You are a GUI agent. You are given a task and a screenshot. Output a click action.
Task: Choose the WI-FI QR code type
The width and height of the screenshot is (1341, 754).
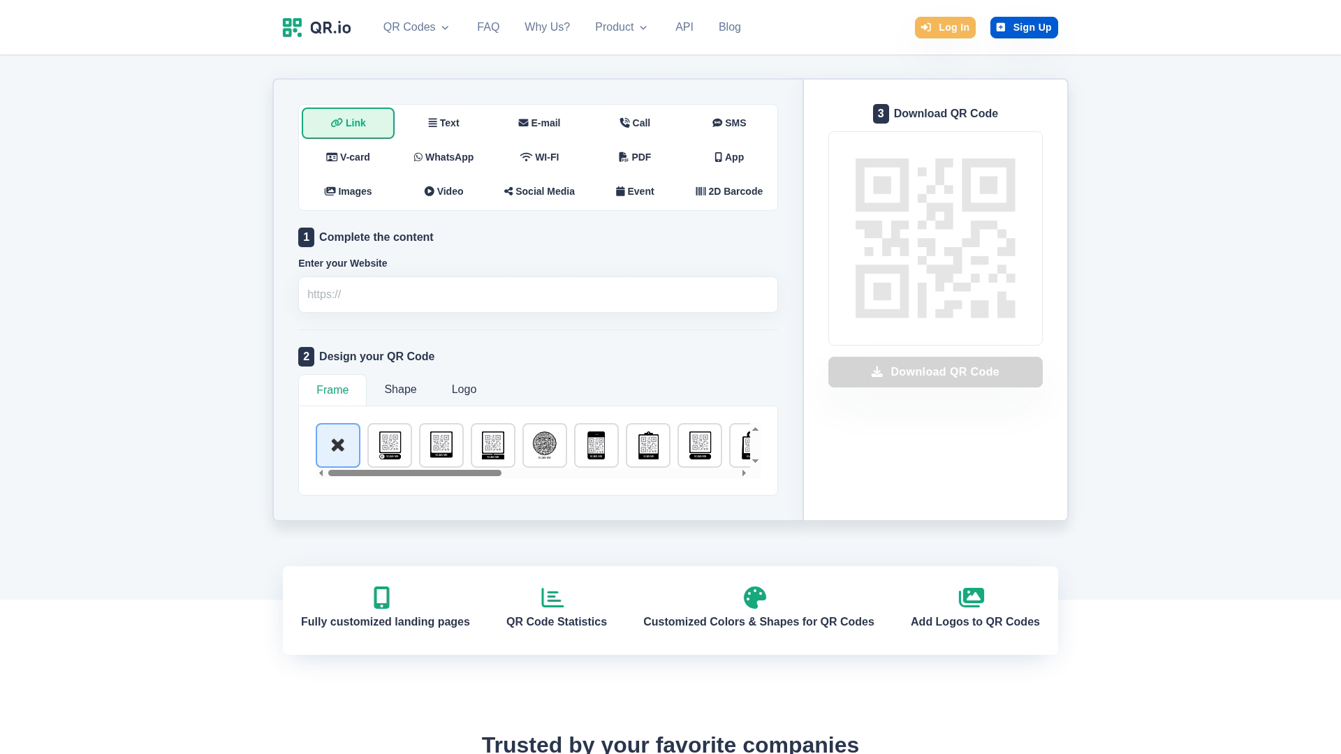pyautogui.click(x=539, y=157)
